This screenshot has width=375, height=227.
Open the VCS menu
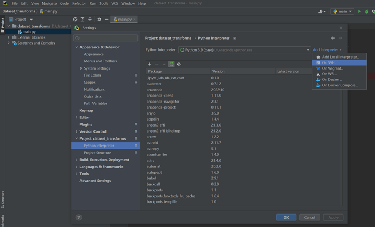pos(115,3)
